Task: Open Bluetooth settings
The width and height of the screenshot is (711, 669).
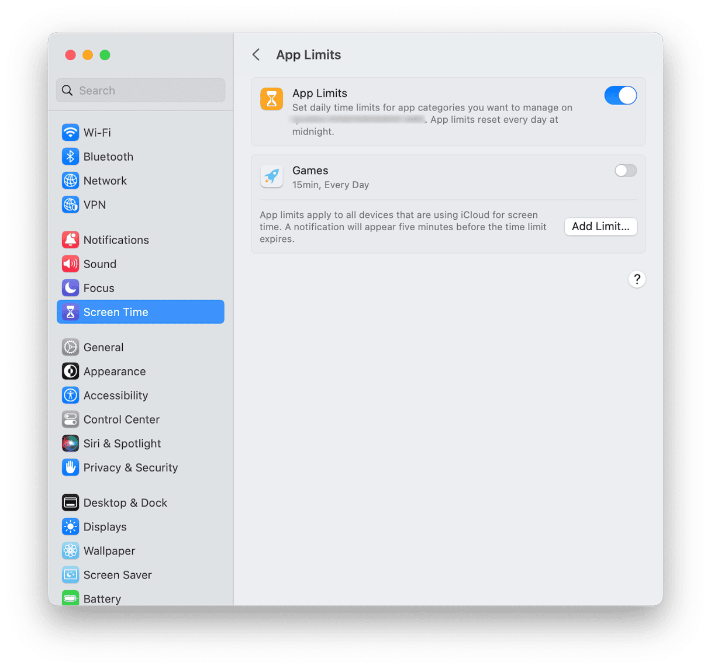Action: tap(140, 157)
